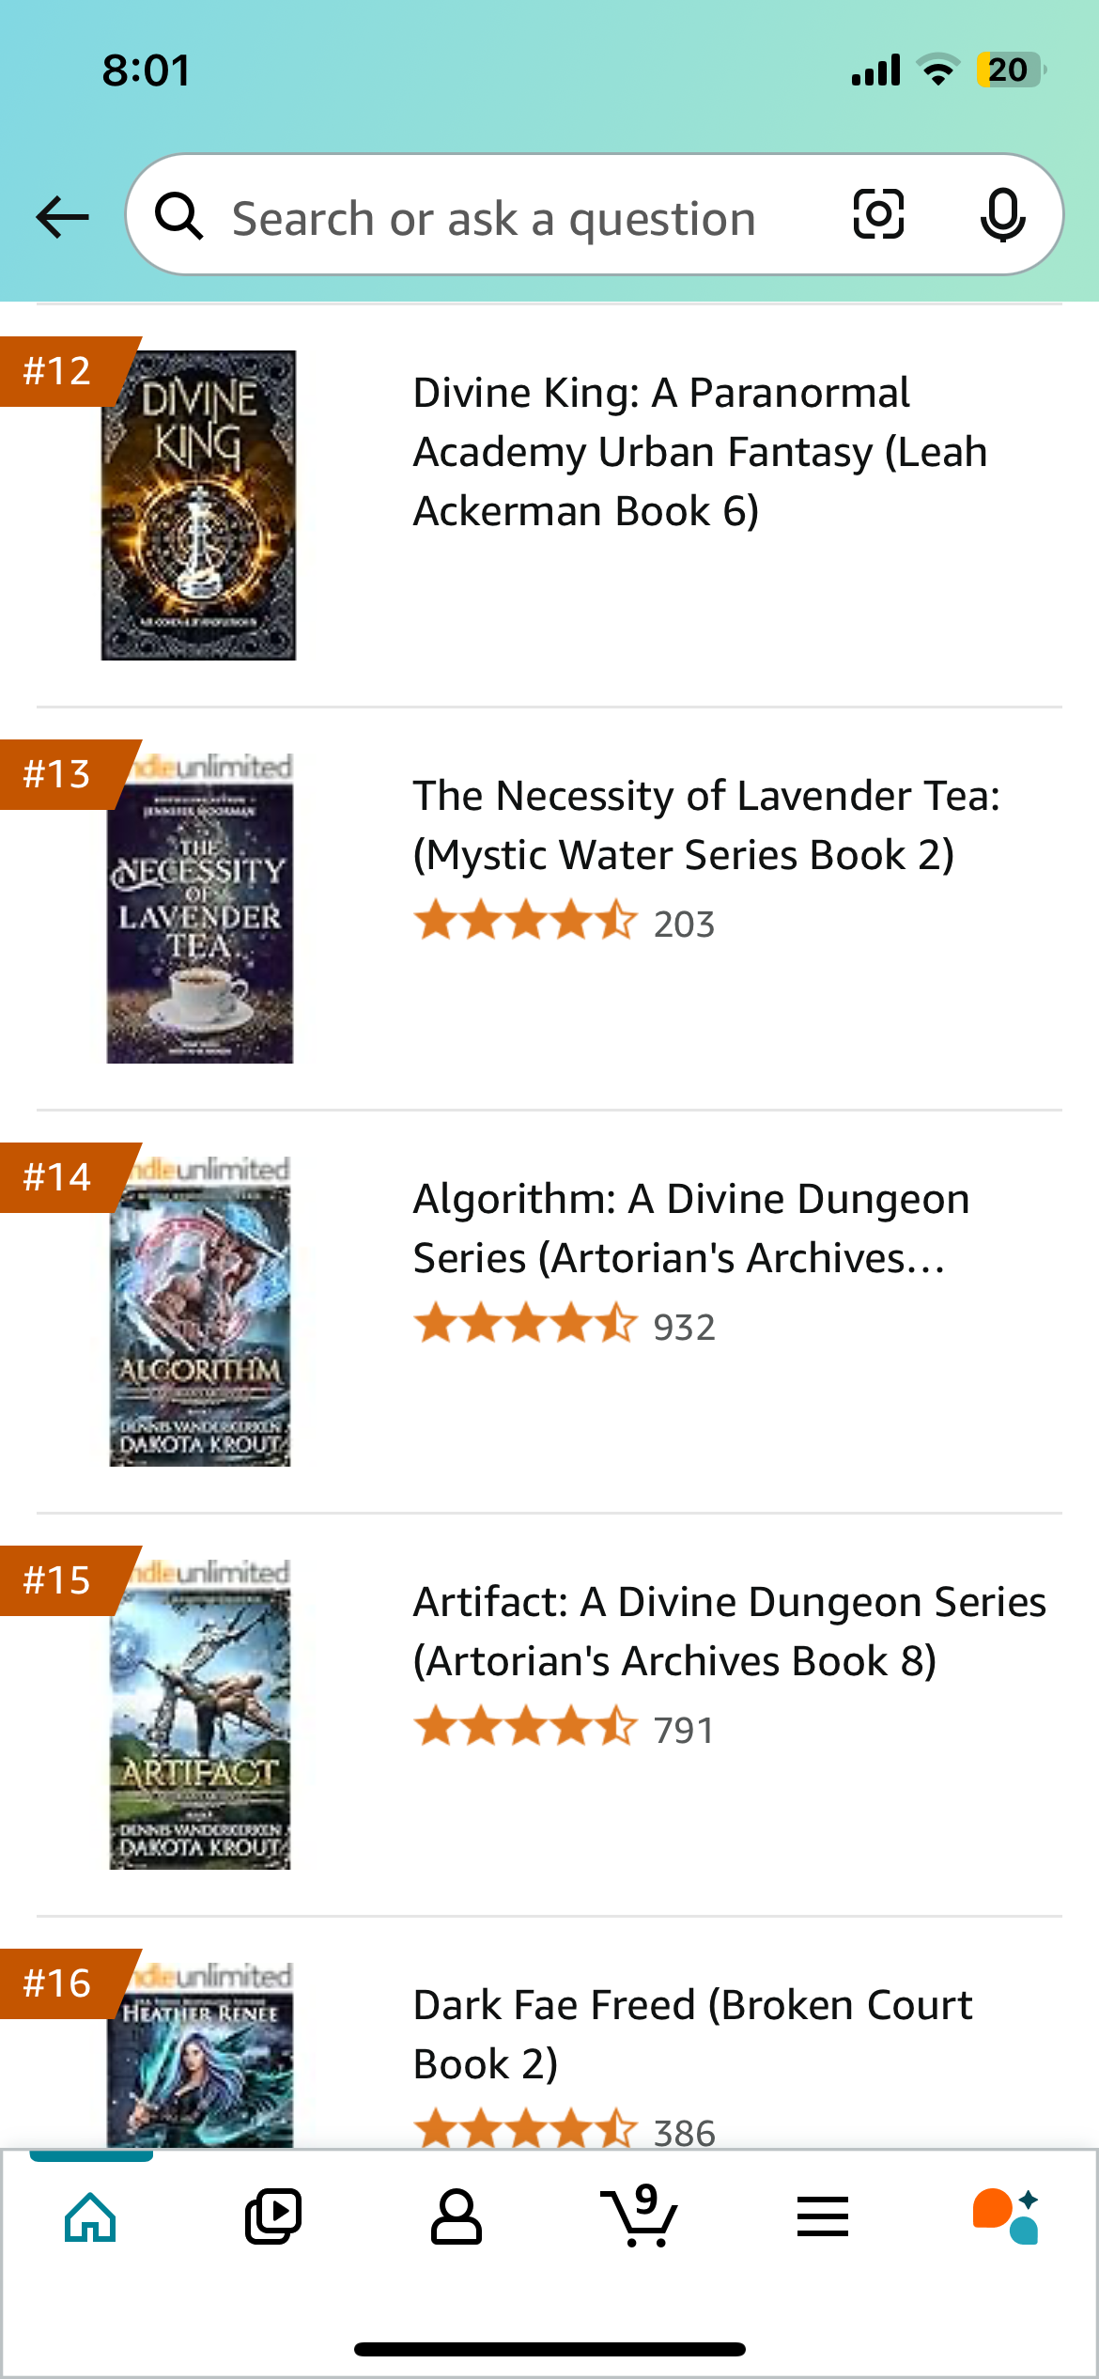Go to the Home tab

pos(90,2217)
